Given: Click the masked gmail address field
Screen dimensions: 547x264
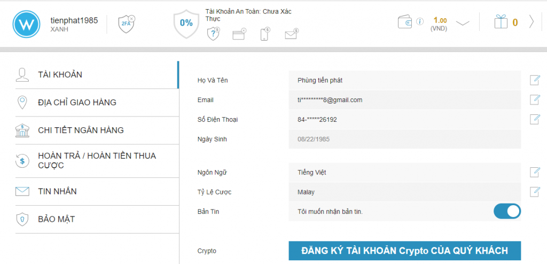Looking at the screenshot, I should point(405,100).
